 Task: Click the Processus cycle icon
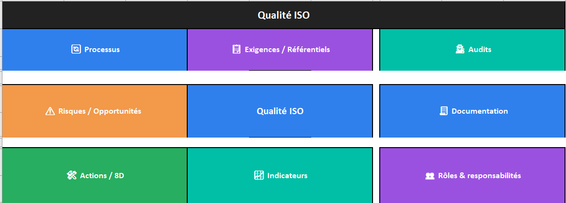point(76,49)
